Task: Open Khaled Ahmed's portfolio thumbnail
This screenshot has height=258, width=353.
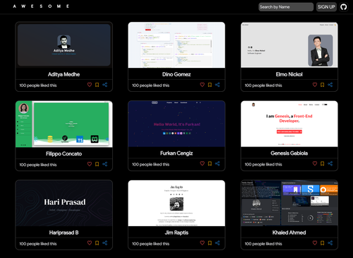Action: tap(289, 204)
